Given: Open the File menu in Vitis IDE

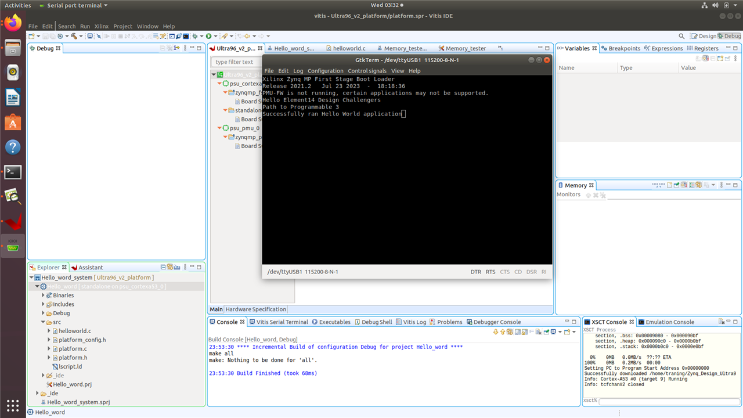Looking at the screenshot, I should (x=33, y=26).
